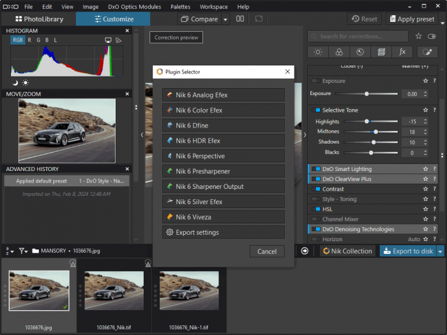Toggle the active corrections filter switch
Image resolution: width=447 pixels, height=335 pixels.
pyautogui.click(x=432, y=36)
